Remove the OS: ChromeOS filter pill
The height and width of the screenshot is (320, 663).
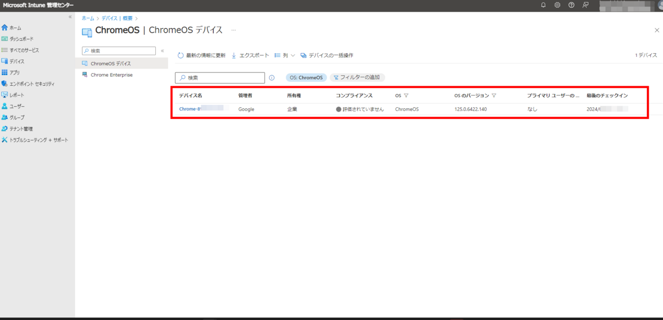click(x=306, y=77)
